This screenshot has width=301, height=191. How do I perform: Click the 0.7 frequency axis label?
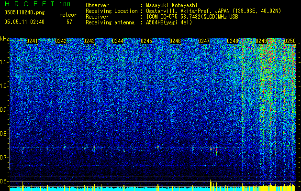click(x=4, y=158)
